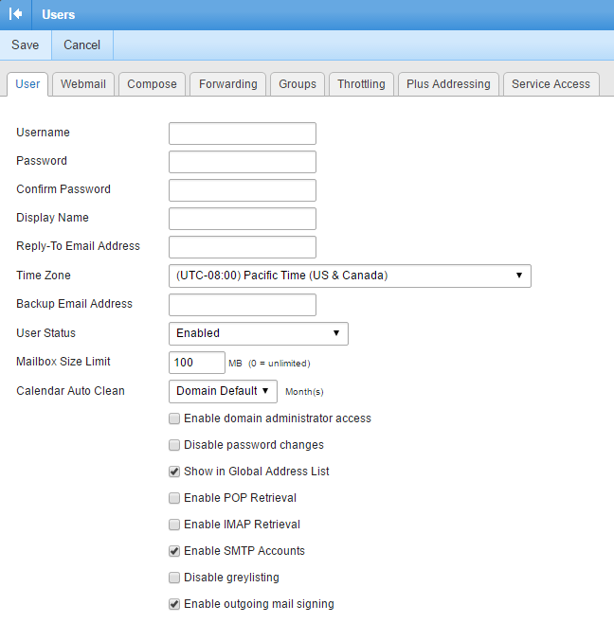Open the Groups tab
The width and height of the screenshot is (614, 623).
pos(298,84)
